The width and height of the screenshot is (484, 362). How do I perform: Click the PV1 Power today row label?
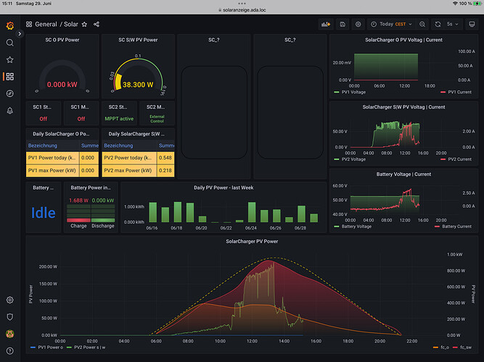point(52,158)
